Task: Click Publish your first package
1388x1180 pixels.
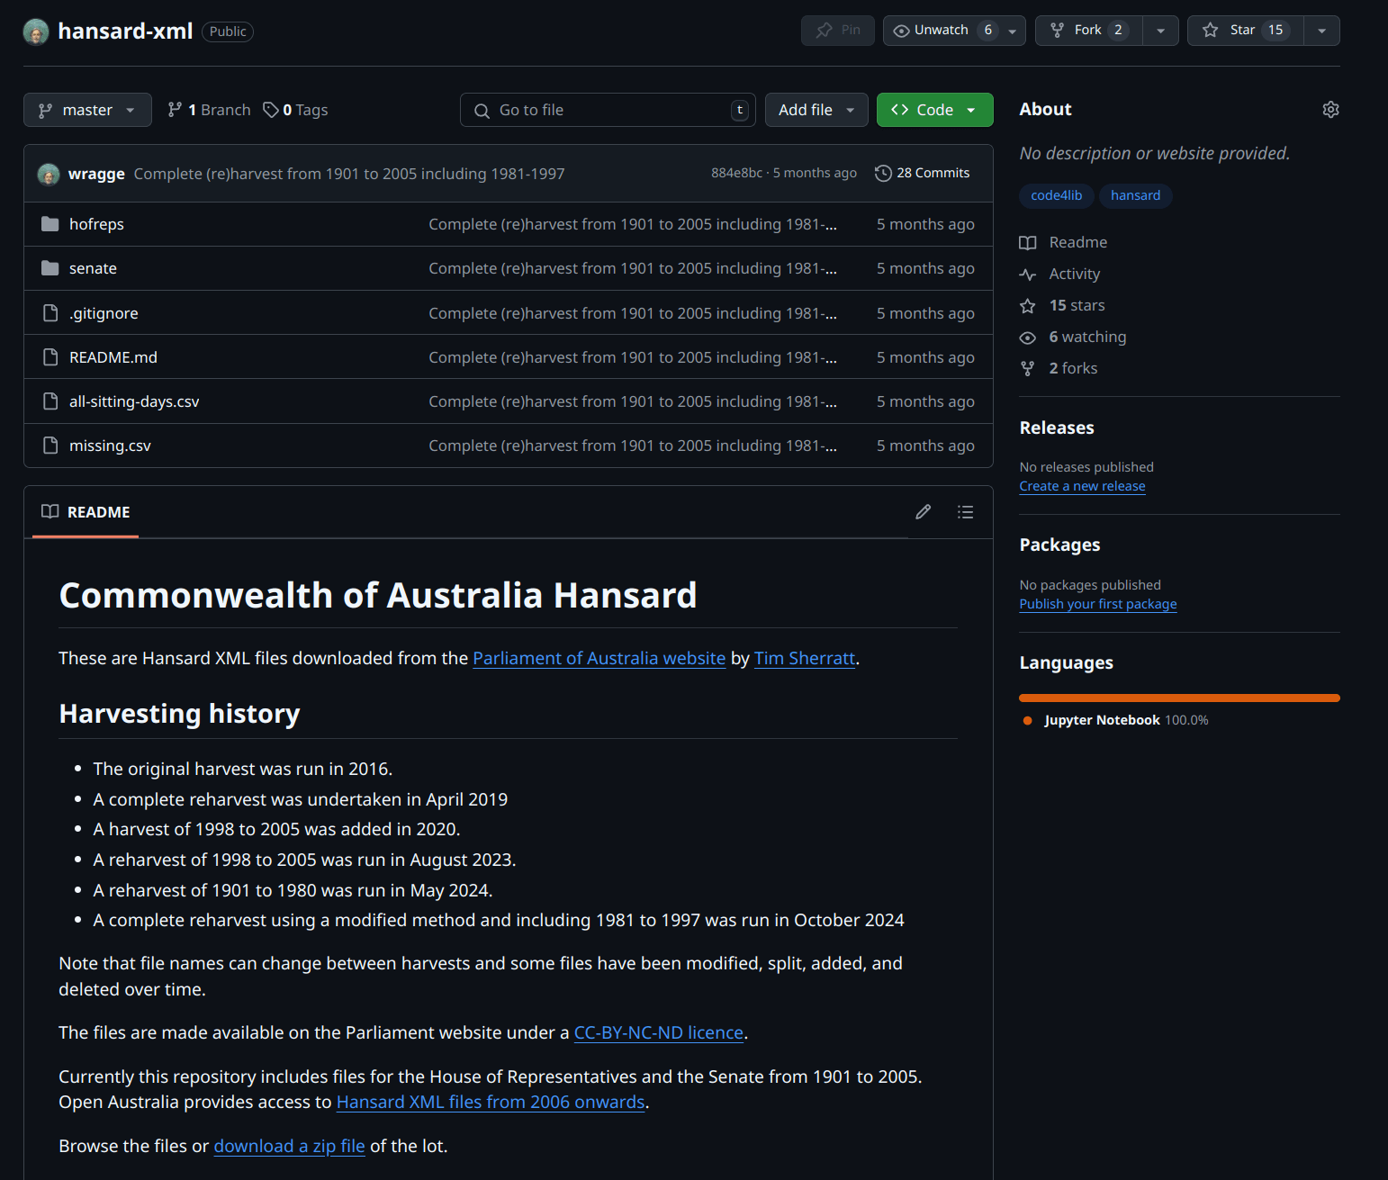Action: 1098,604
